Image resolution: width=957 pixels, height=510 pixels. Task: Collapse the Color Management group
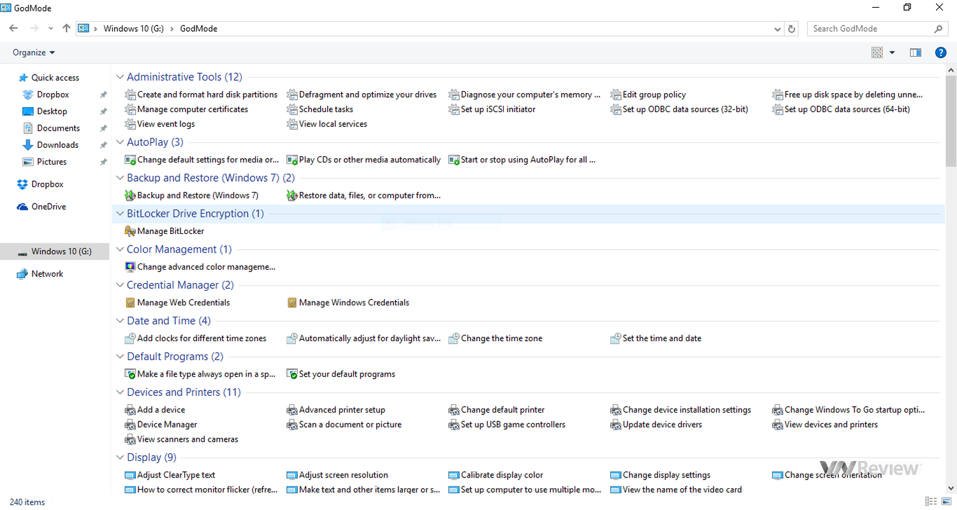[120, 249]
